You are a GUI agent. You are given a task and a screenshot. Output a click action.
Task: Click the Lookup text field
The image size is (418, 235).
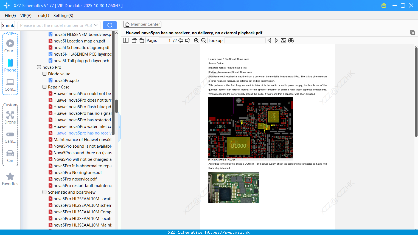[245, 41]
